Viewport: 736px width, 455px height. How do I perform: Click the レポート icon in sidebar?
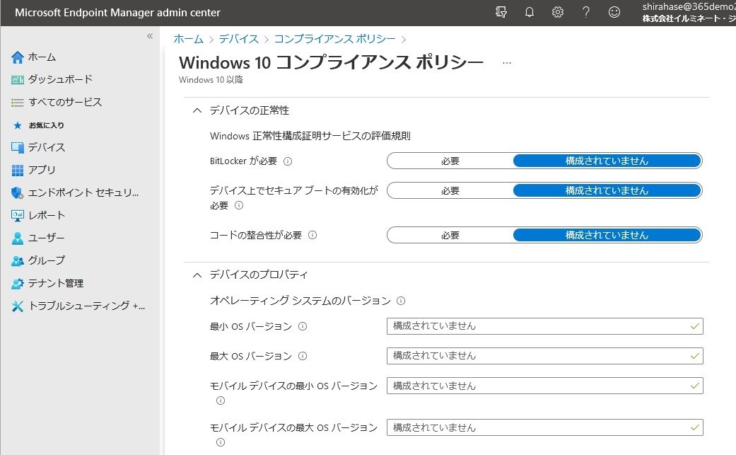tap(18, 216)
